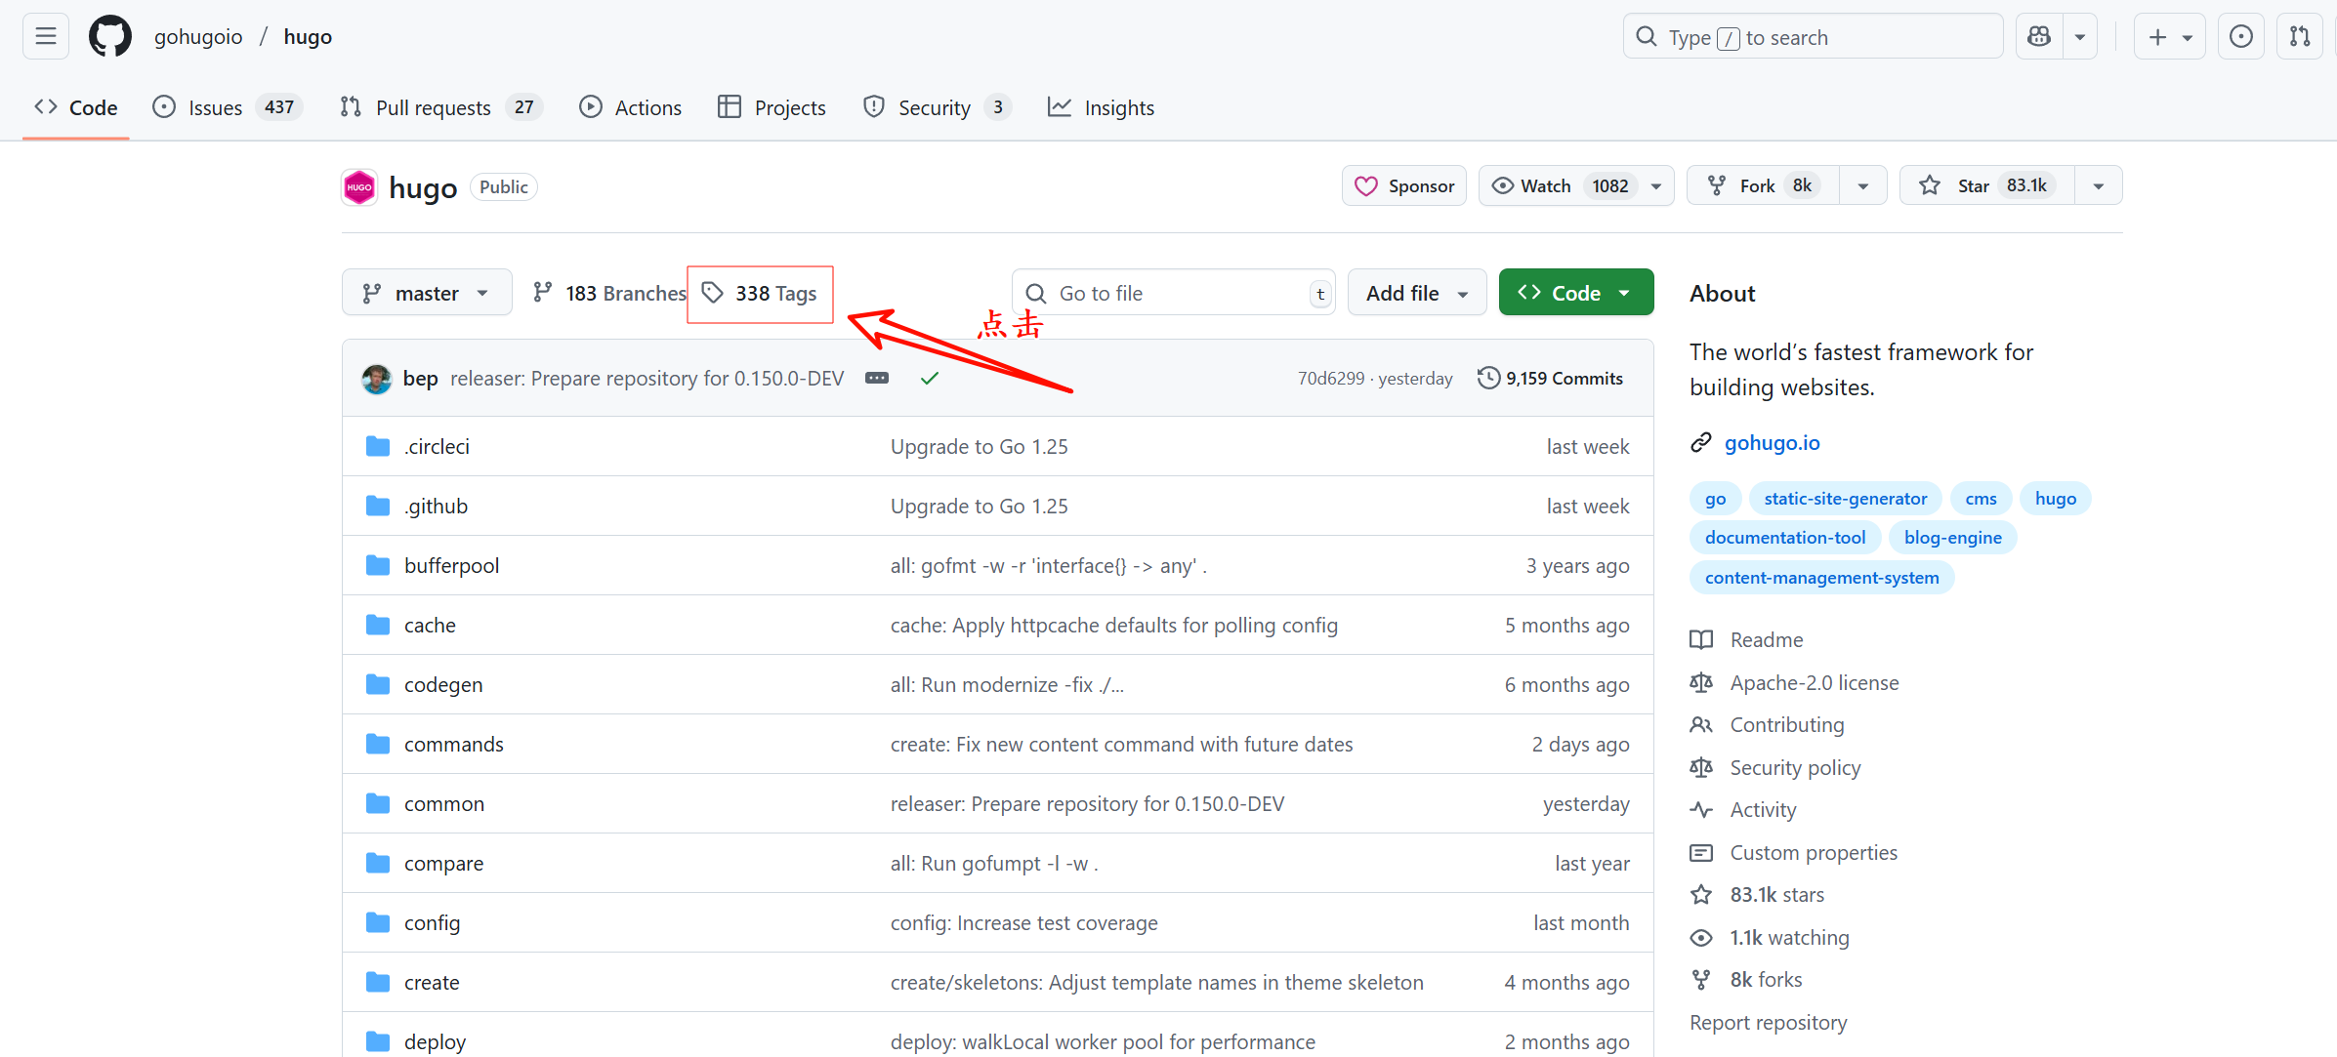View the 183 Branches link
This screenshot has height=1057, width=2337.
(x=609, y=293)
